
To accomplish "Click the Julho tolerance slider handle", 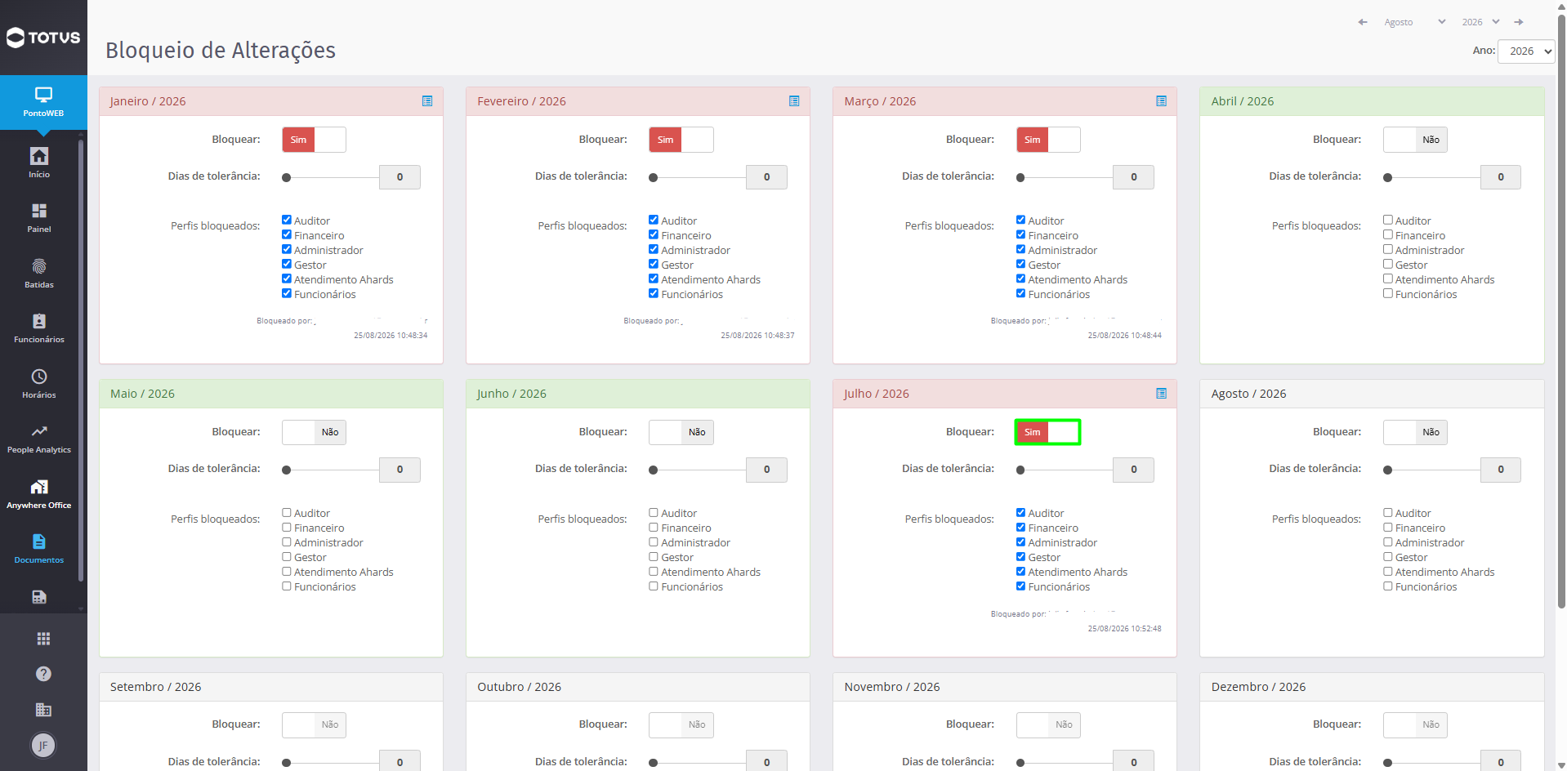I will (x=1021, y=470).
